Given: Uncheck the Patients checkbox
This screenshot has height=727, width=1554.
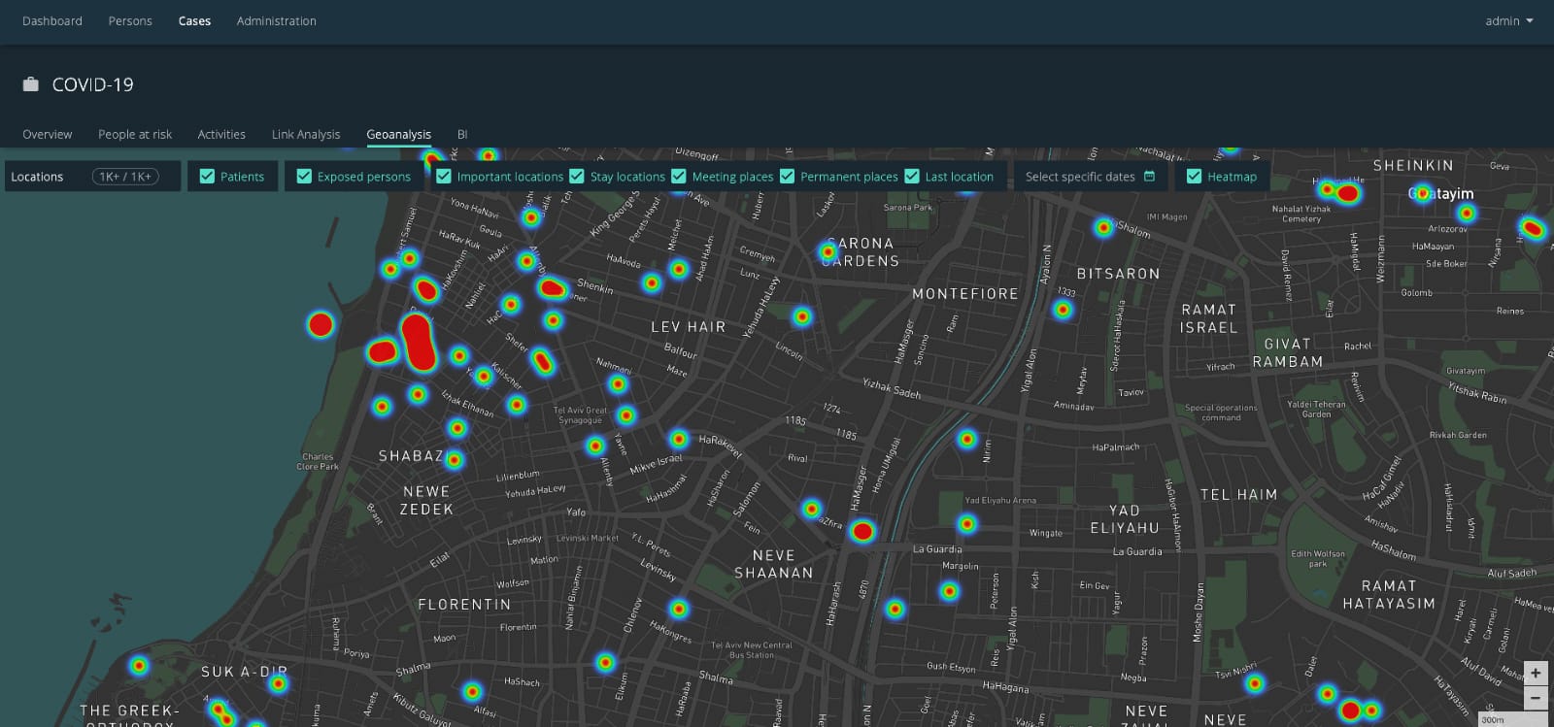Looking at the screenshot, I should [x=207, y=177].
